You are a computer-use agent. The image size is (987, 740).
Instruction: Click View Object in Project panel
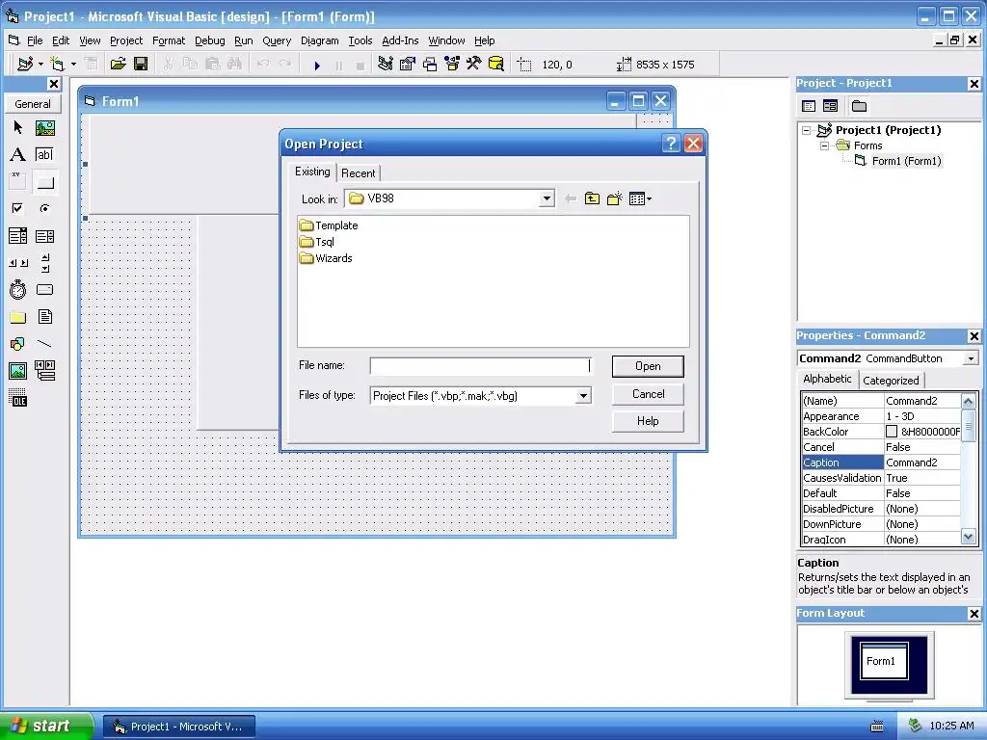click(x=830, y=106)
